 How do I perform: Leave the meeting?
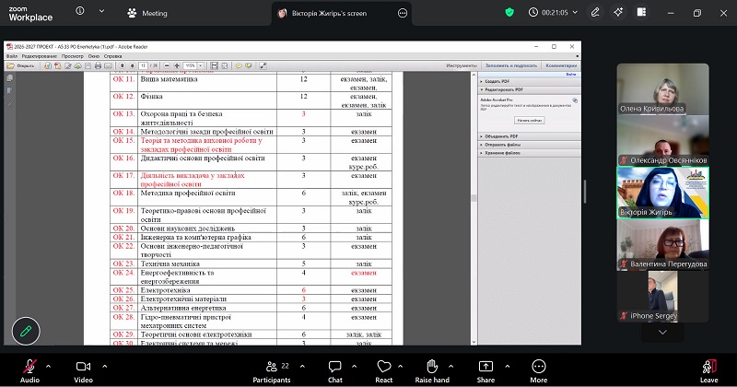(x=708, y=368)
